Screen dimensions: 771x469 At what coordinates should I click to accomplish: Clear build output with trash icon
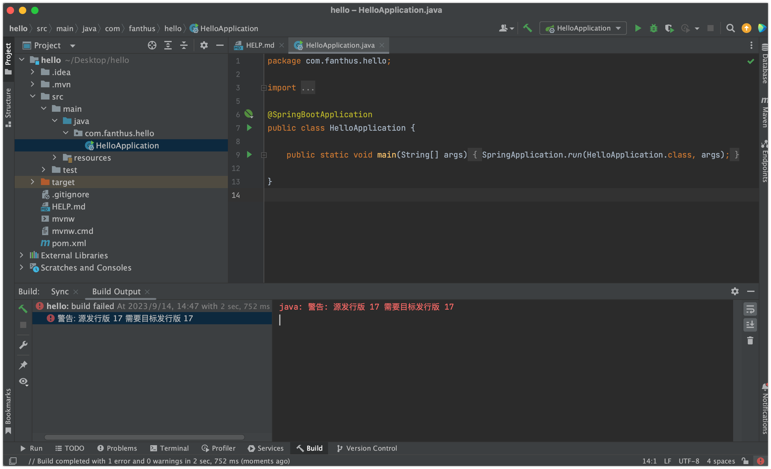coord(750,340)
